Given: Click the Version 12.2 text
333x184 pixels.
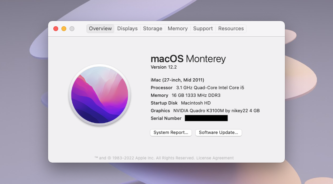Looking at the screenshot, I should click(164, 67).
